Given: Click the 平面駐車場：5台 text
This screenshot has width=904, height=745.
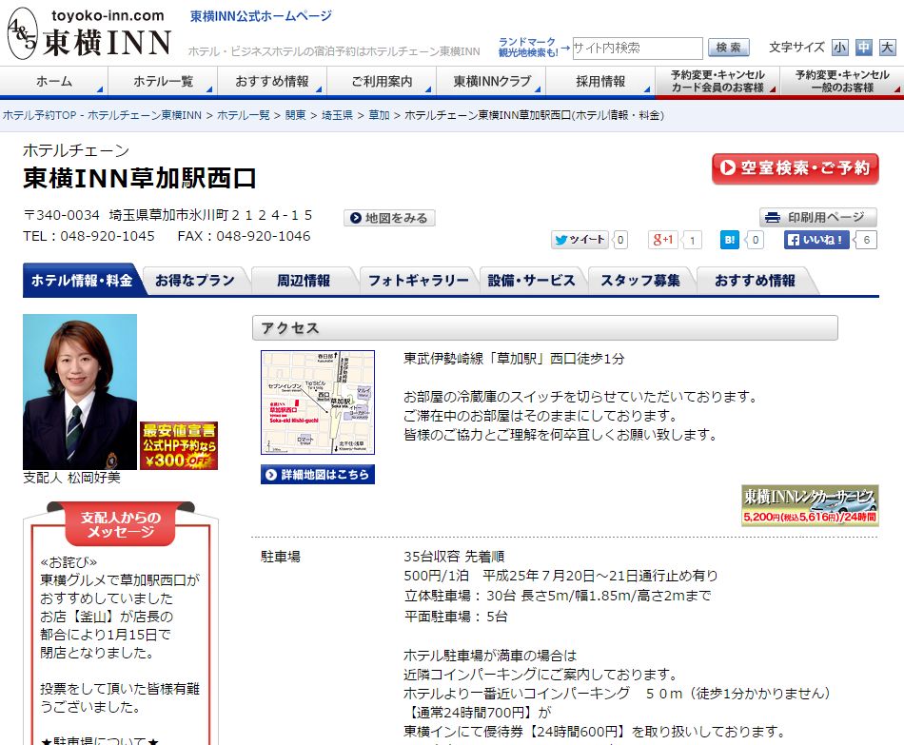Looking at the screenshot, I should 456,617.
